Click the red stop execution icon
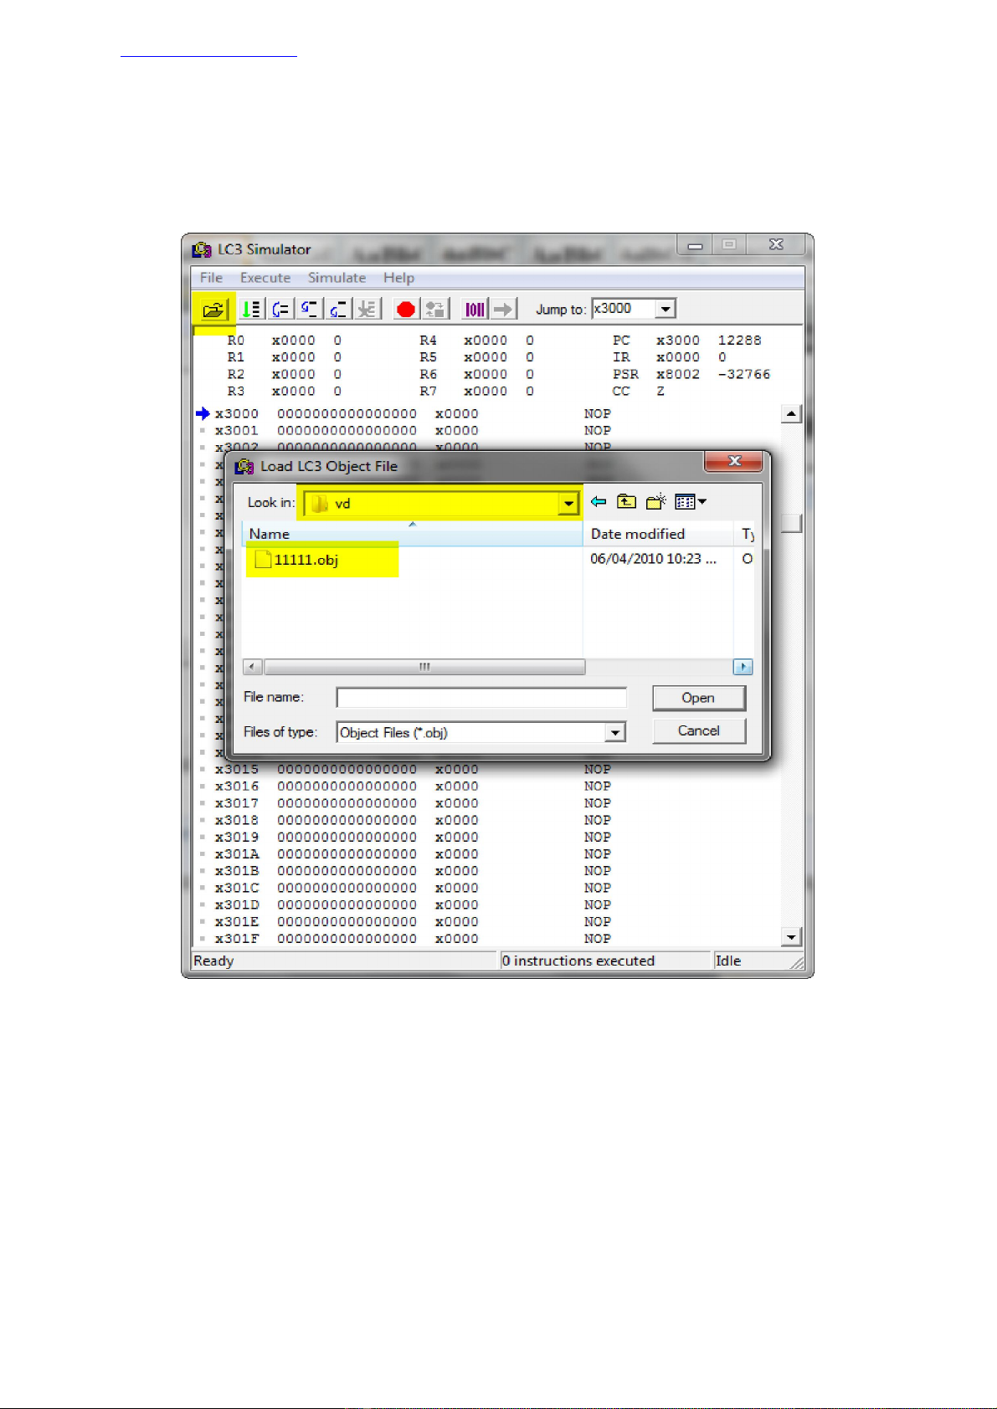Image resolution: width=997 pixels, height=1409 pixels. pos(406,310)
